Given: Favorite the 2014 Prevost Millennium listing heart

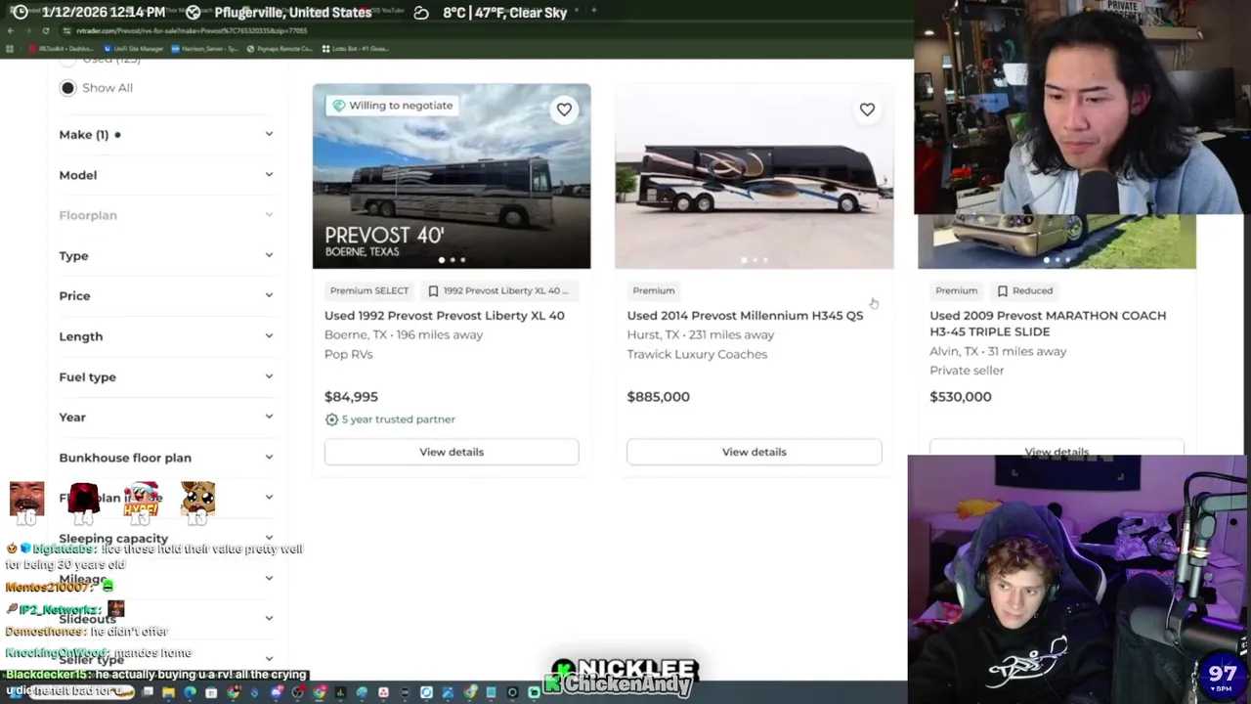Looking at the screenshot, I should (x=867, y=110).
